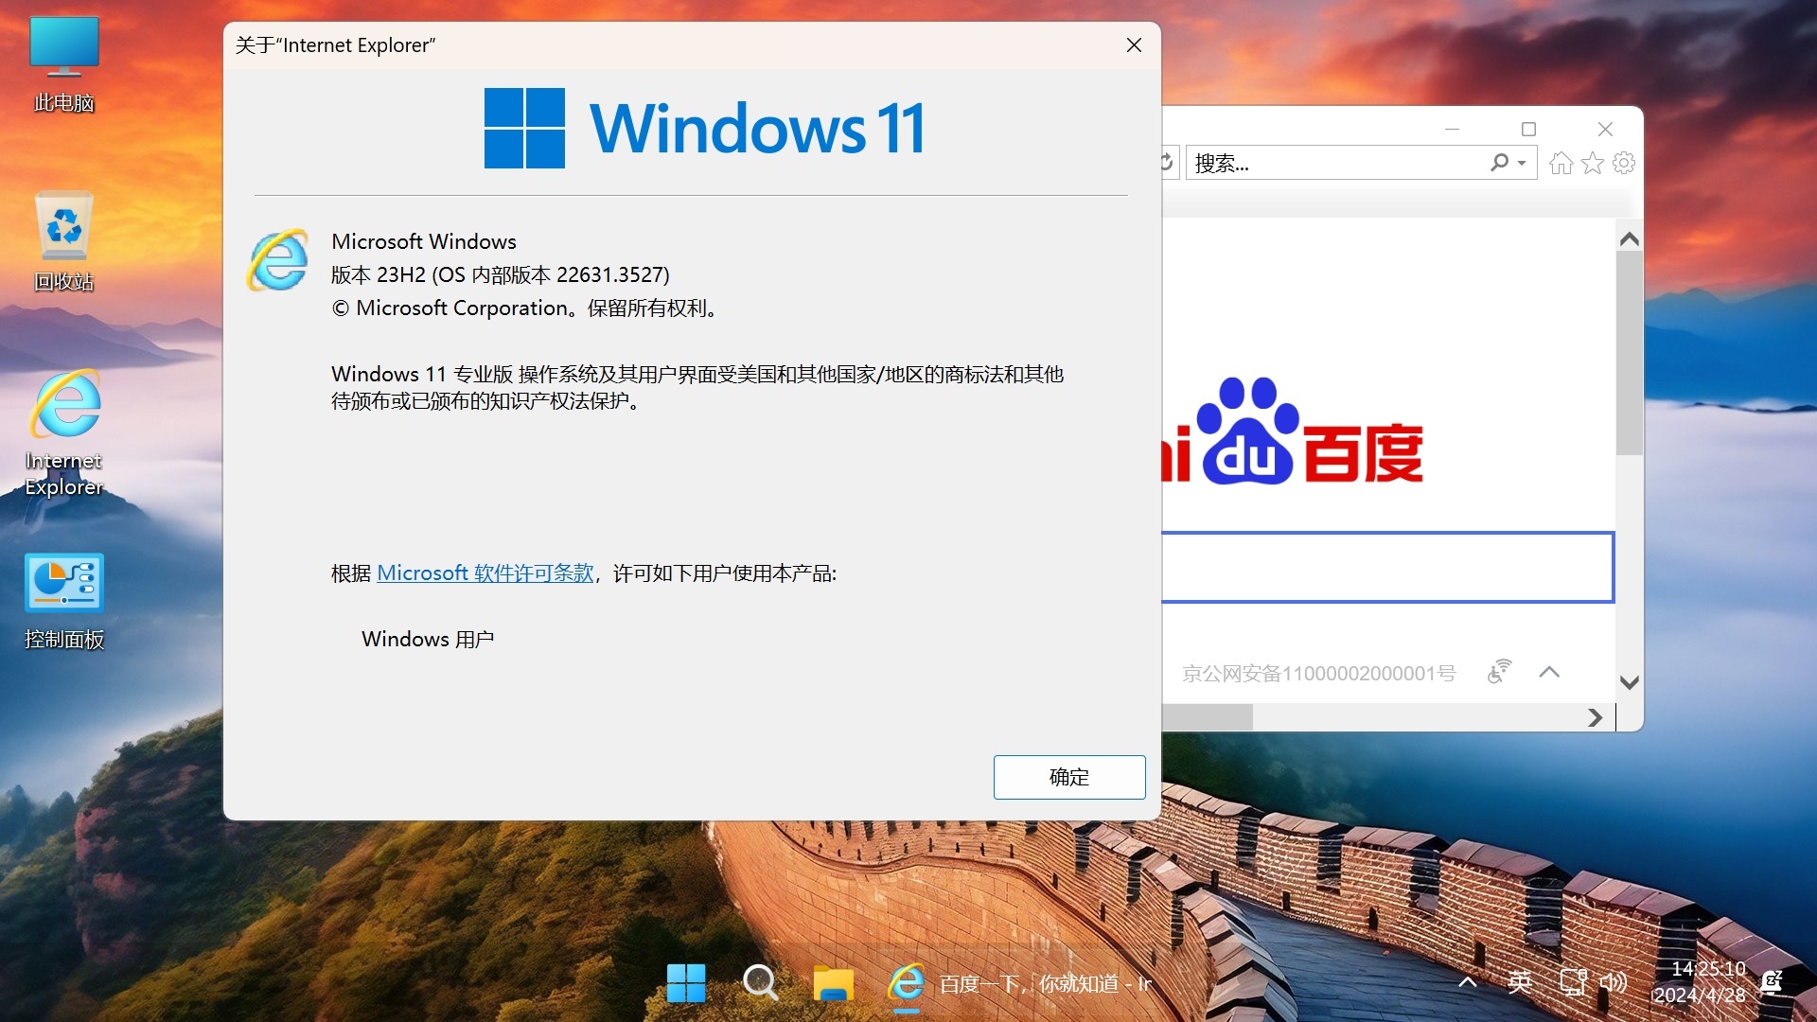1817x1022 pixels.
Task: Collapse the Baidu footer with the chevron
Action: 1549,672
